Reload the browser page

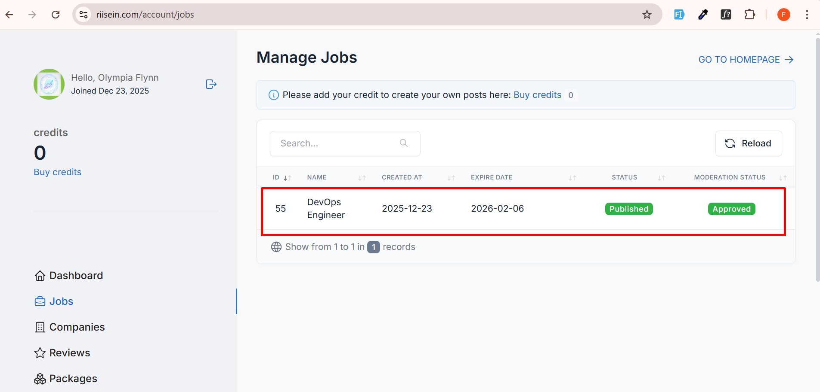(x=56, y=15)
